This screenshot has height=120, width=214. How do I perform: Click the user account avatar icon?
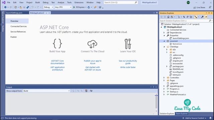click(x=188, y=2)
